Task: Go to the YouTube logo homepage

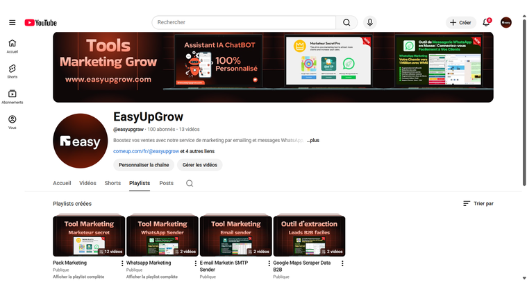Action: tap(41, 22)
